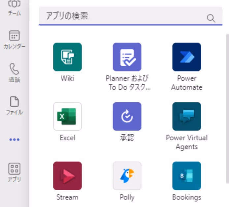Open 通話 calls in the sidebar
229x207 pixels.
click(x=14, y=73)
